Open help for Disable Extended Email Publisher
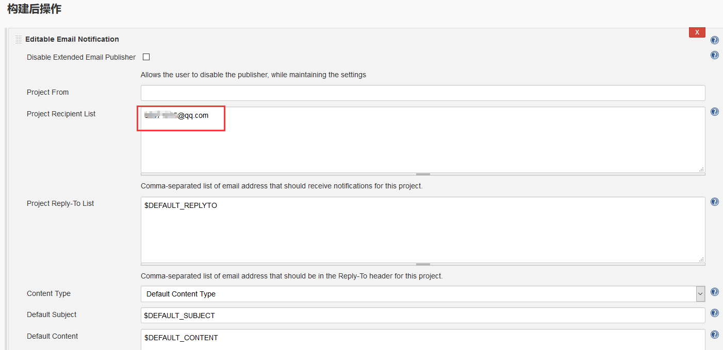The width and height of the screenshot is (723, 350). (x=715, y=55)
